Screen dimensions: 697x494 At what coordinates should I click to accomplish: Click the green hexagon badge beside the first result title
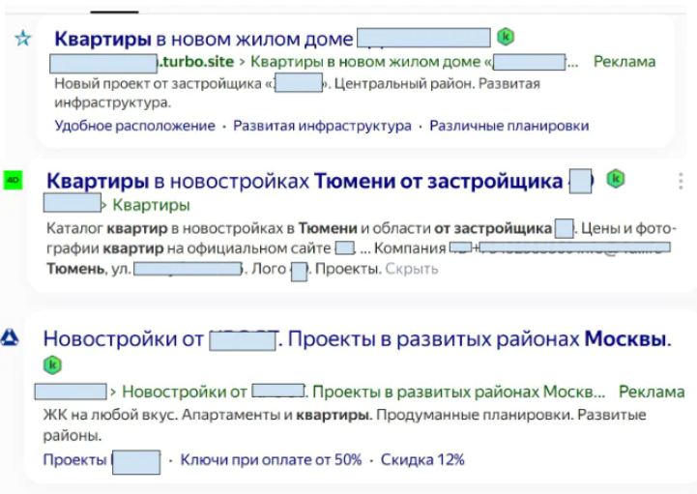[506, 38]
